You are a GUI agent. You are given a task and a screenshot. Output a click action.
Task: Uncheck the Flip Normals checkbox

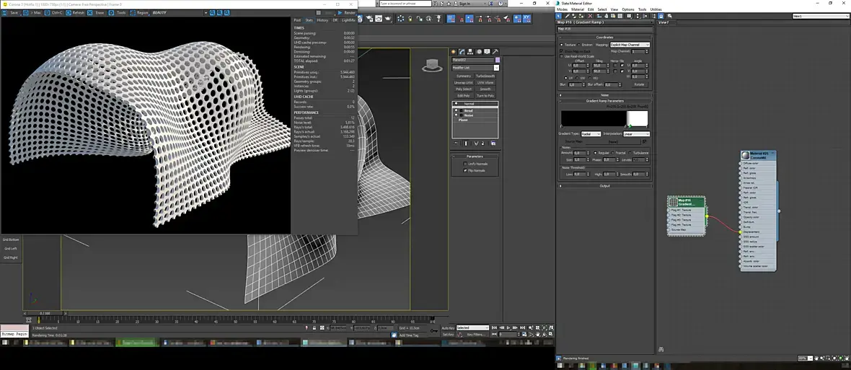465,170
